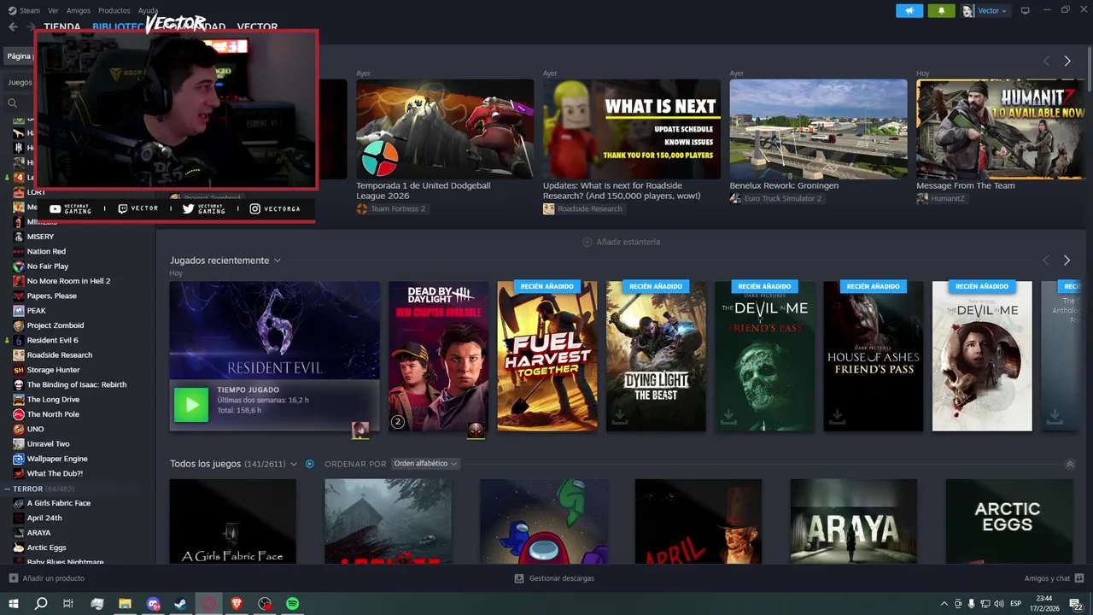This screenshot has width=1093, height=615.
Task: Click download icon on House of Ashes Friend's Pass
Action: coord(837,416)
